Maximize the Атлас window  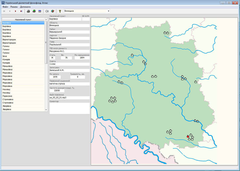coord(229,3)
